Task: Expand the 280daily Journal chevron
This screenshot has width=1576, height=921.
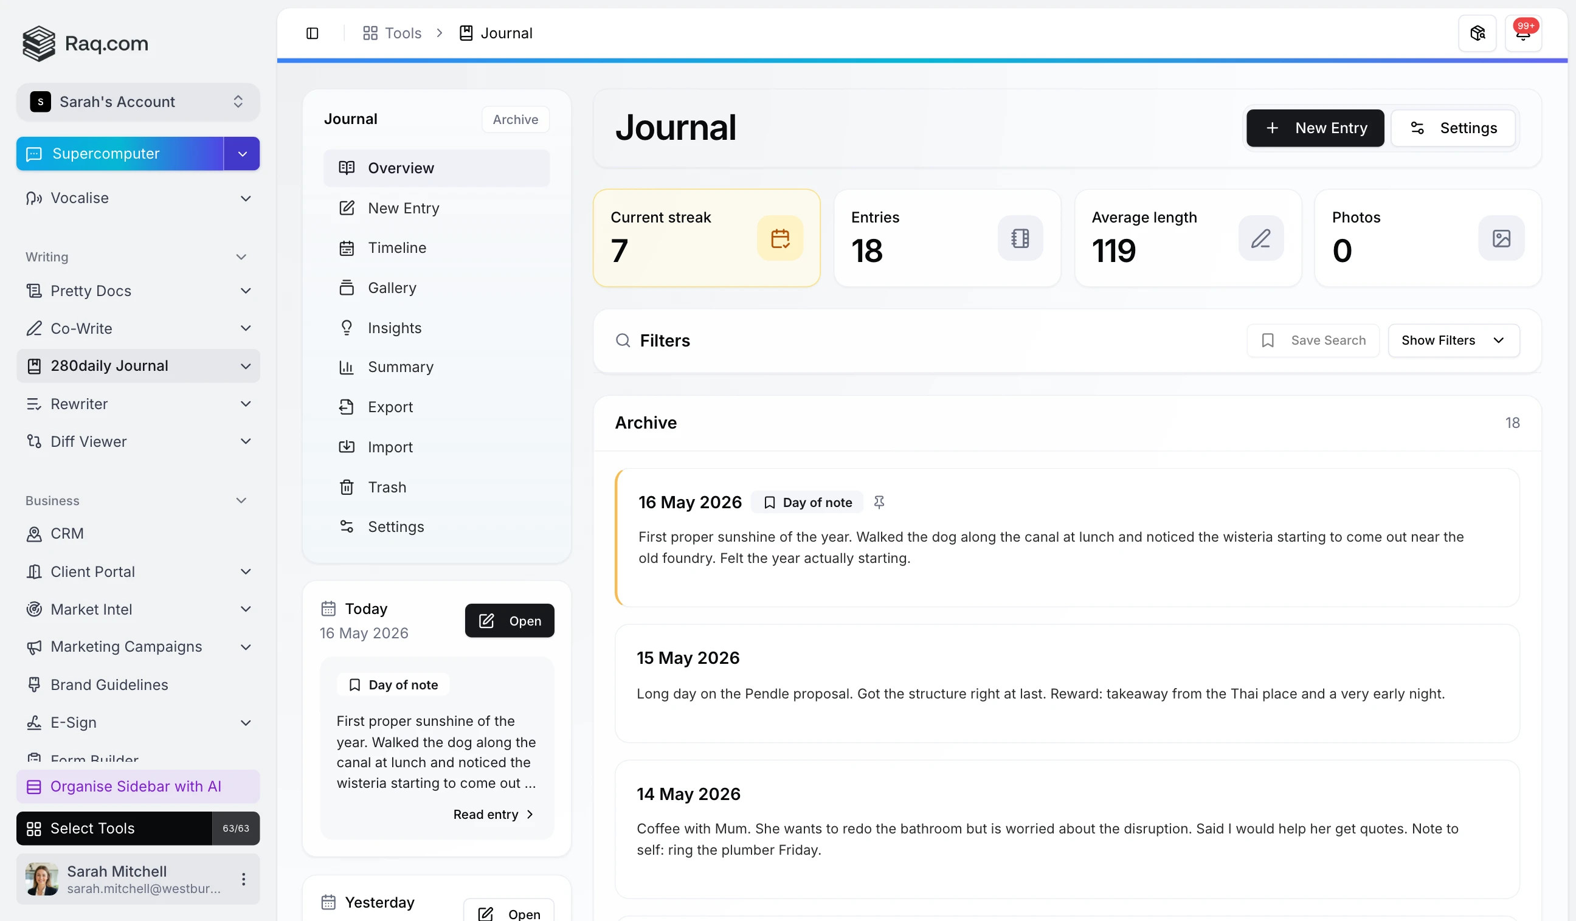Action: click(246, 367)
